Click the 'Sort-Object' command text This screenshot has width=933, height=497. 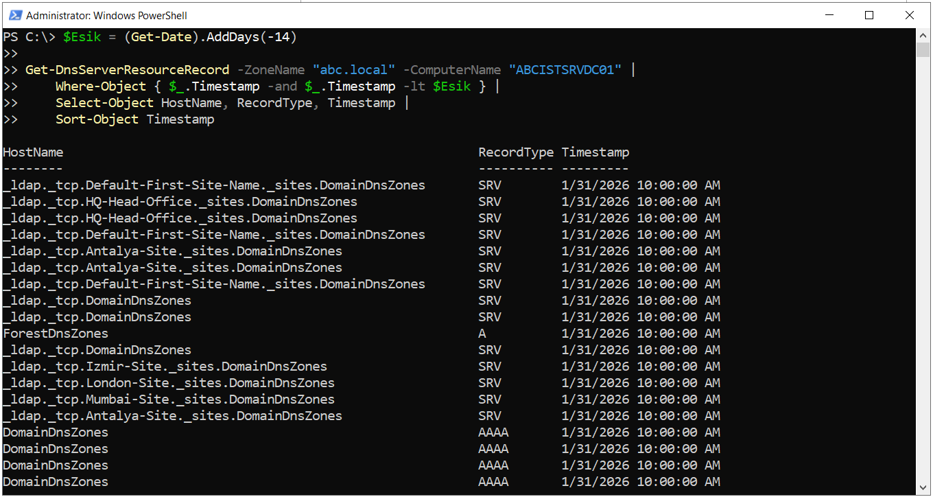pos(97,119)
